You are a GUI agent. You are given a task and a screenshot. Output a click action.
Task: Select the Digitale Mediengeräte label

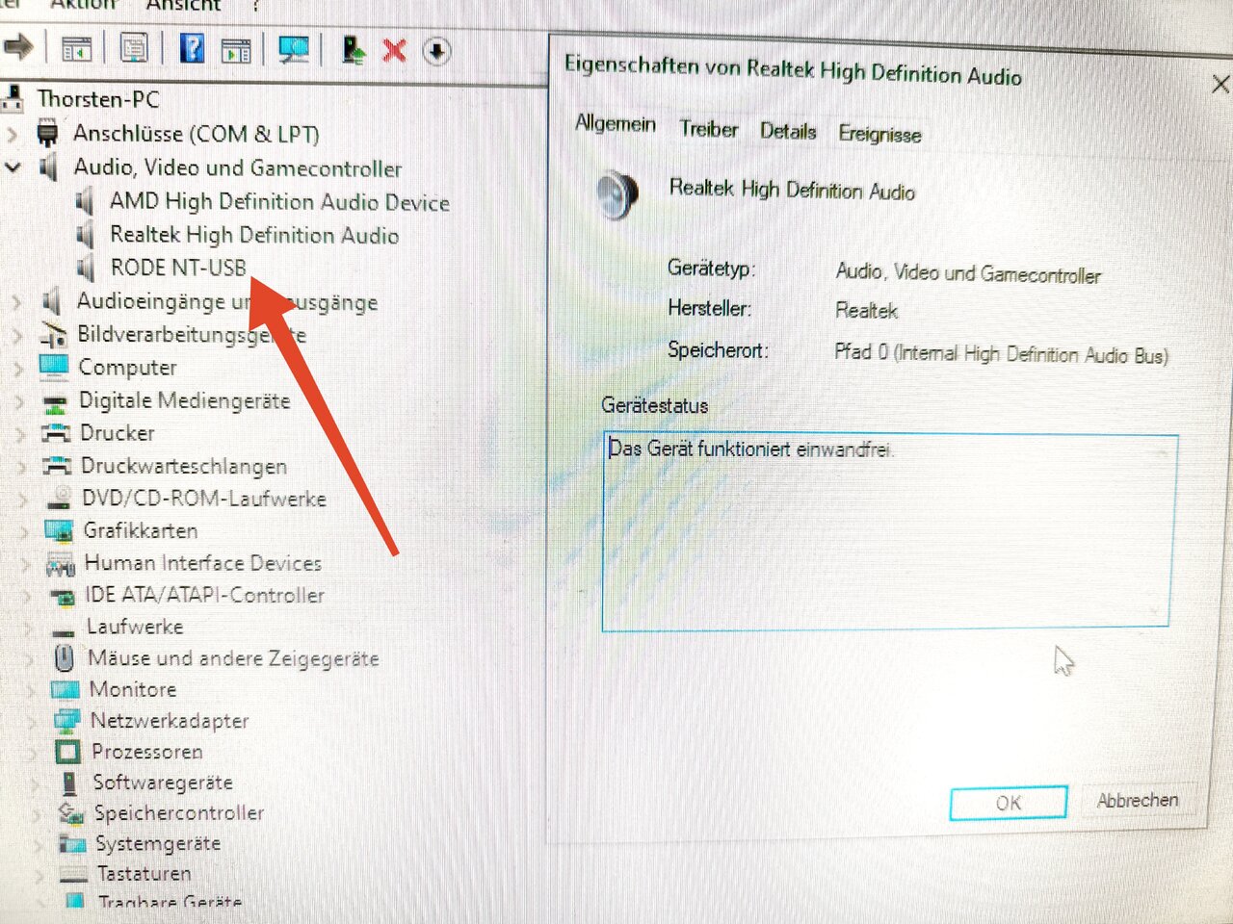click(184, 400)
